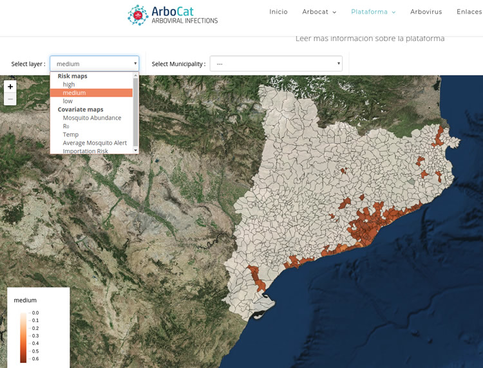This screenshot has height=368, width=483.
Task: Select the low risk map option
Action: tap(68, 101)
